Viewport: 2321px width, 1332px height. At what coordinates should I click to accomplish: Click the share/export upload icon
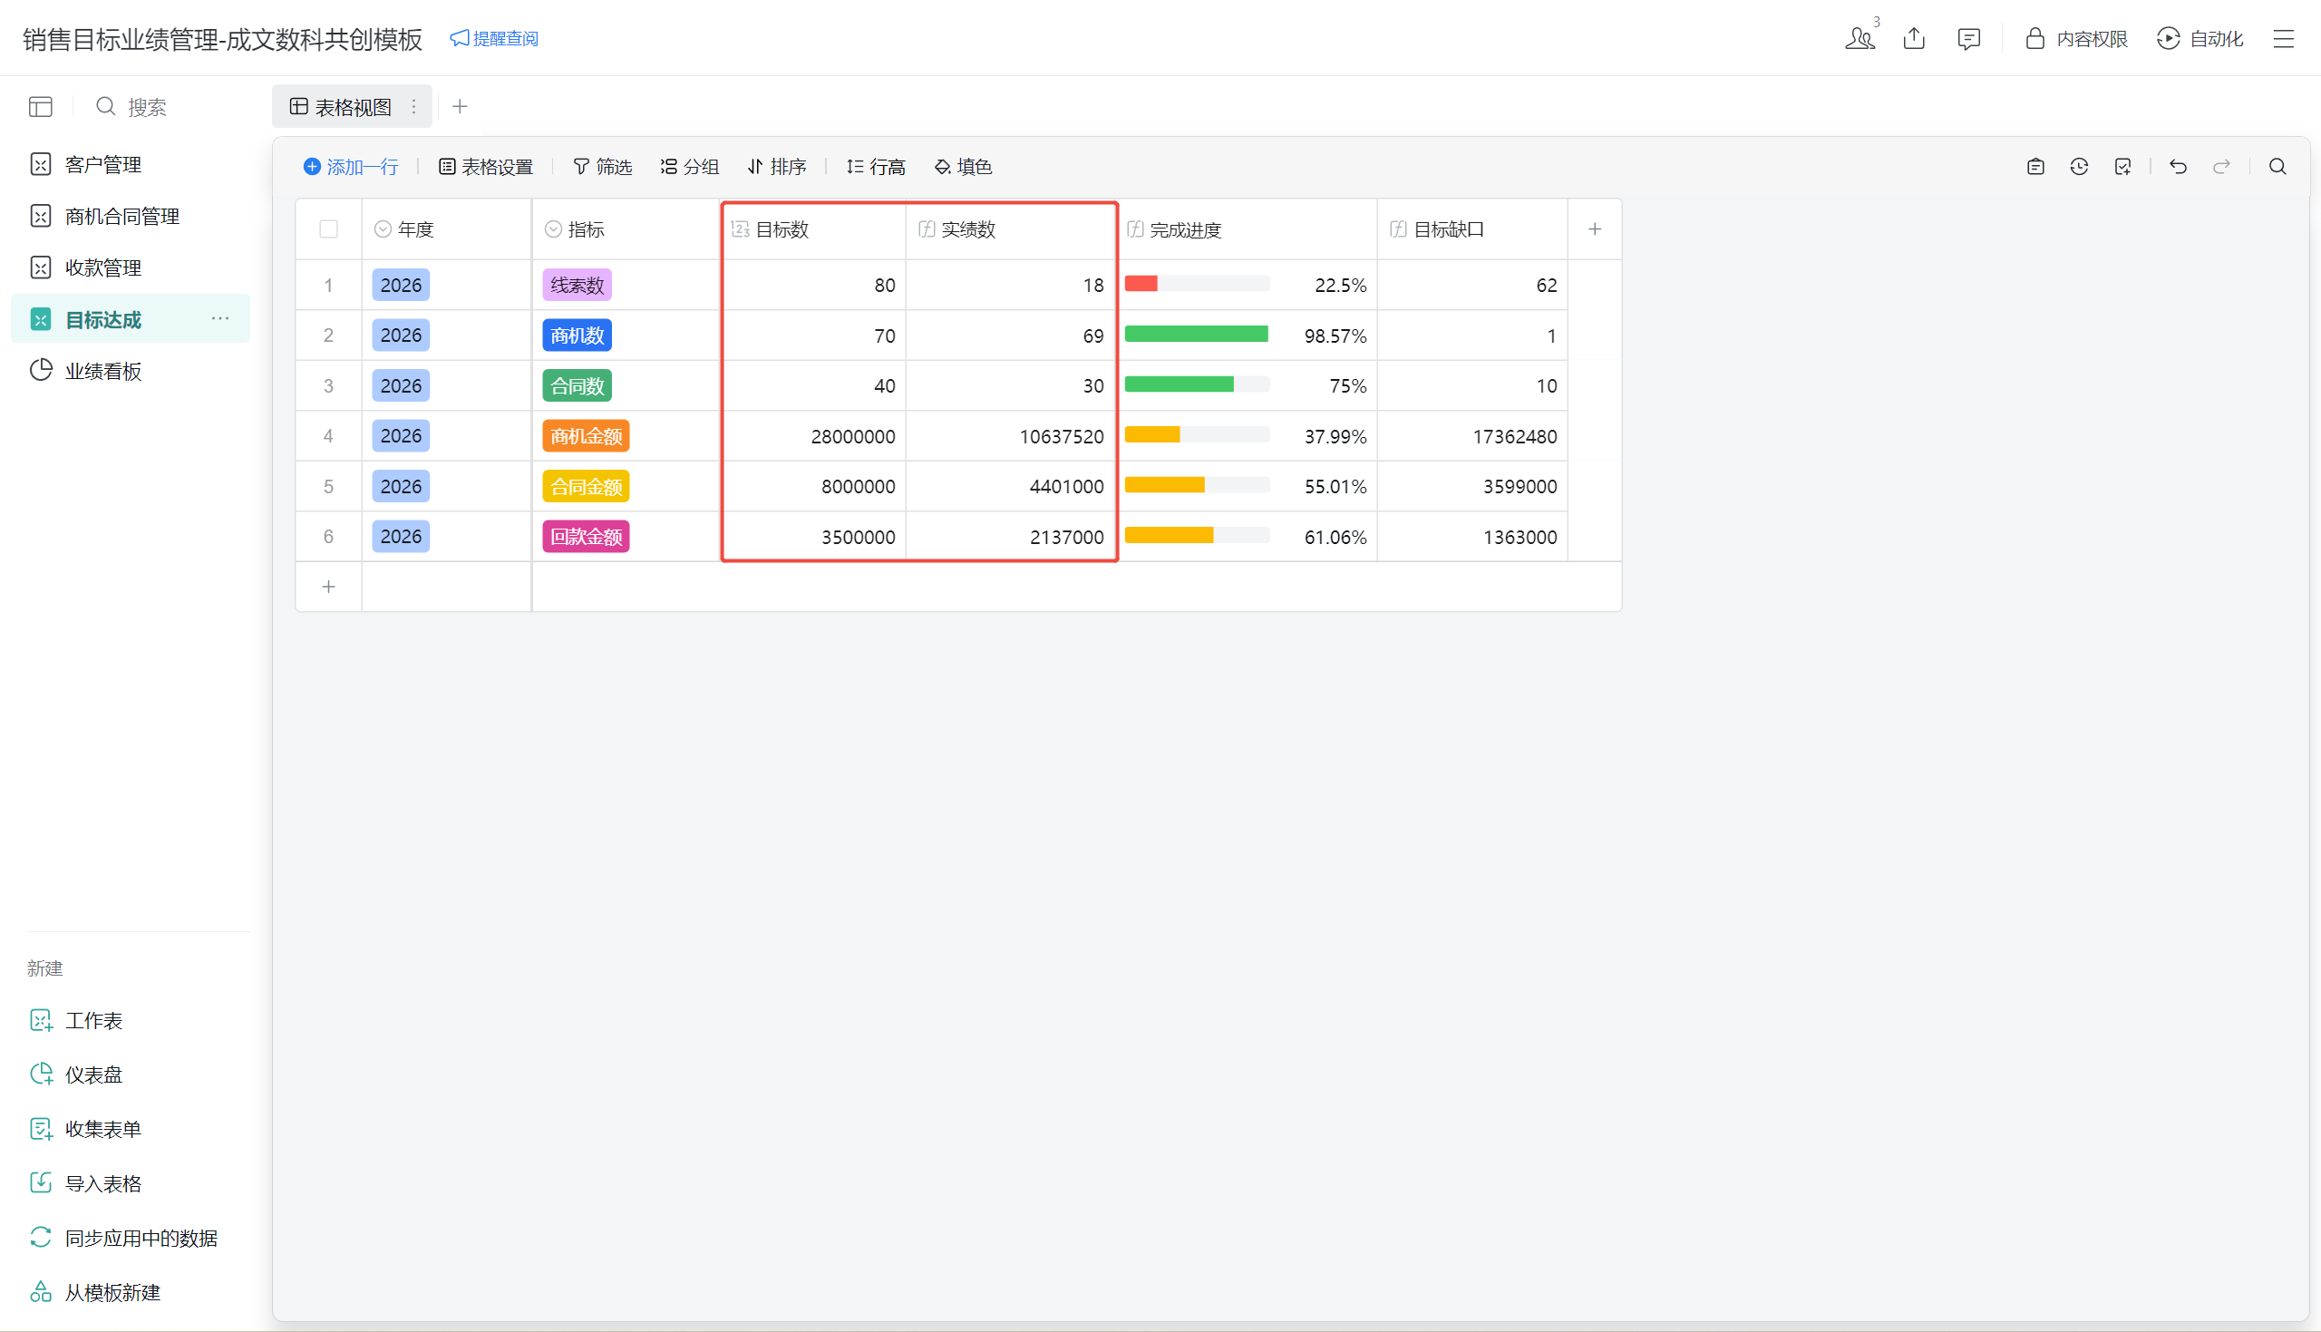click(1914, 38)
